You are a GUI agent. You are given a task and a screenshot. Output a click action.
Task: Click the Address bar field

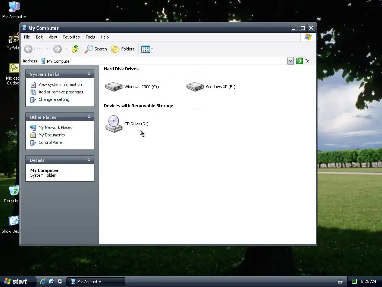[163, 61]
